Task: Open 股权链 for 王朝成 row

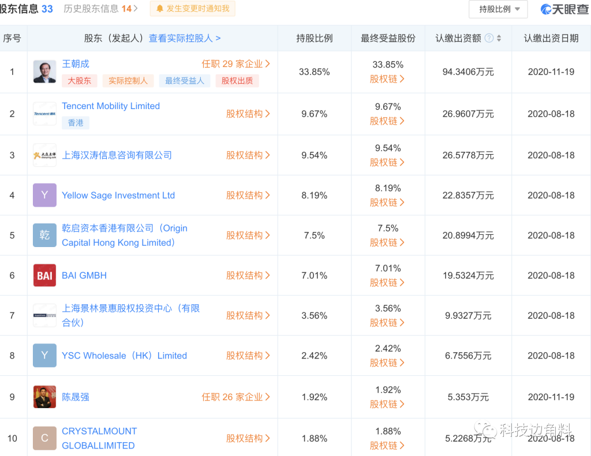Action: point(387,79)
